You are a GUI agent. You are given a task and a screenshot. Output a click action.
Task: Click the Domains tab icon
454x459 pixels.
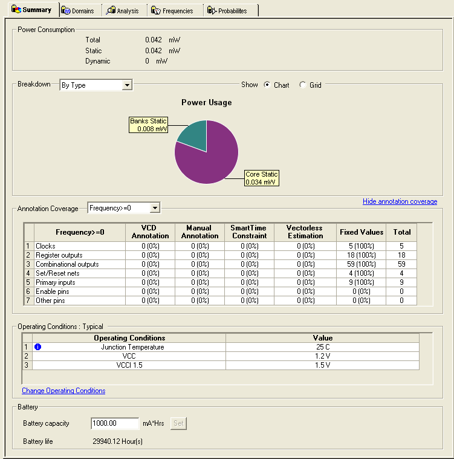(66, 11)
